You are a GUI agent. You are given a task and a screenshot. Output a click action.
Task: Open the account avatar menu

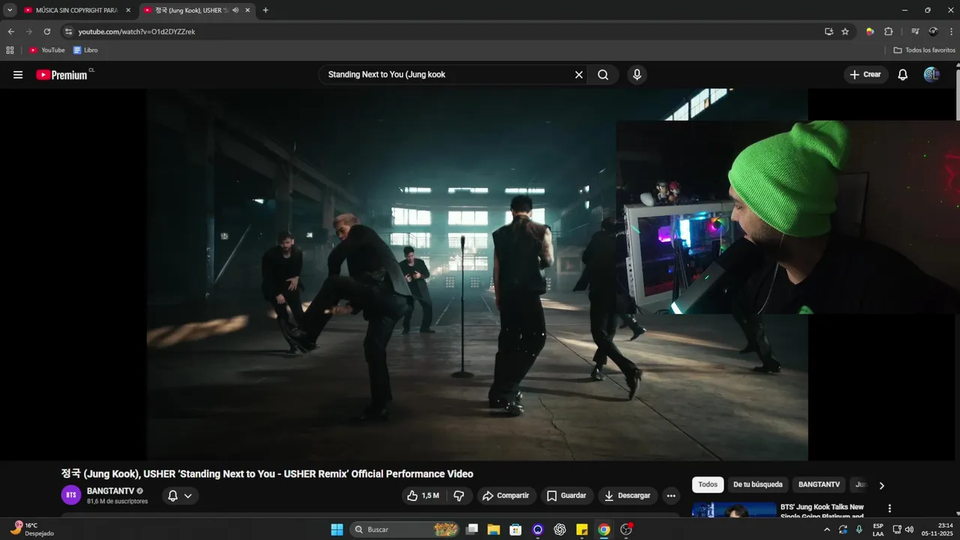(931, 75)
